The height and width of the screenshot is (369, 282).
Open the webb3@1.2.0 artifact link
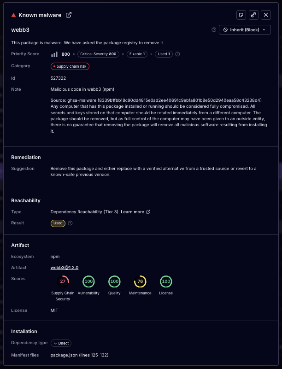[x=65, y=267]
